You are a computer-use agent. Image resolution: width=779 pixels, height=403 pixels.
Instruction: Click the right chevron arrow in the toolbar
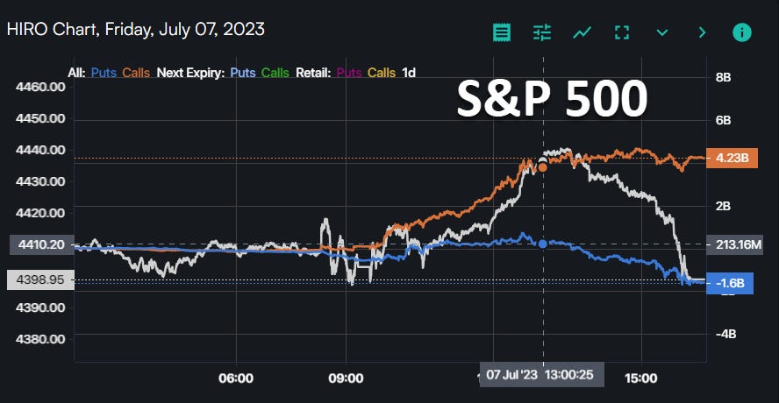point(702,32)
